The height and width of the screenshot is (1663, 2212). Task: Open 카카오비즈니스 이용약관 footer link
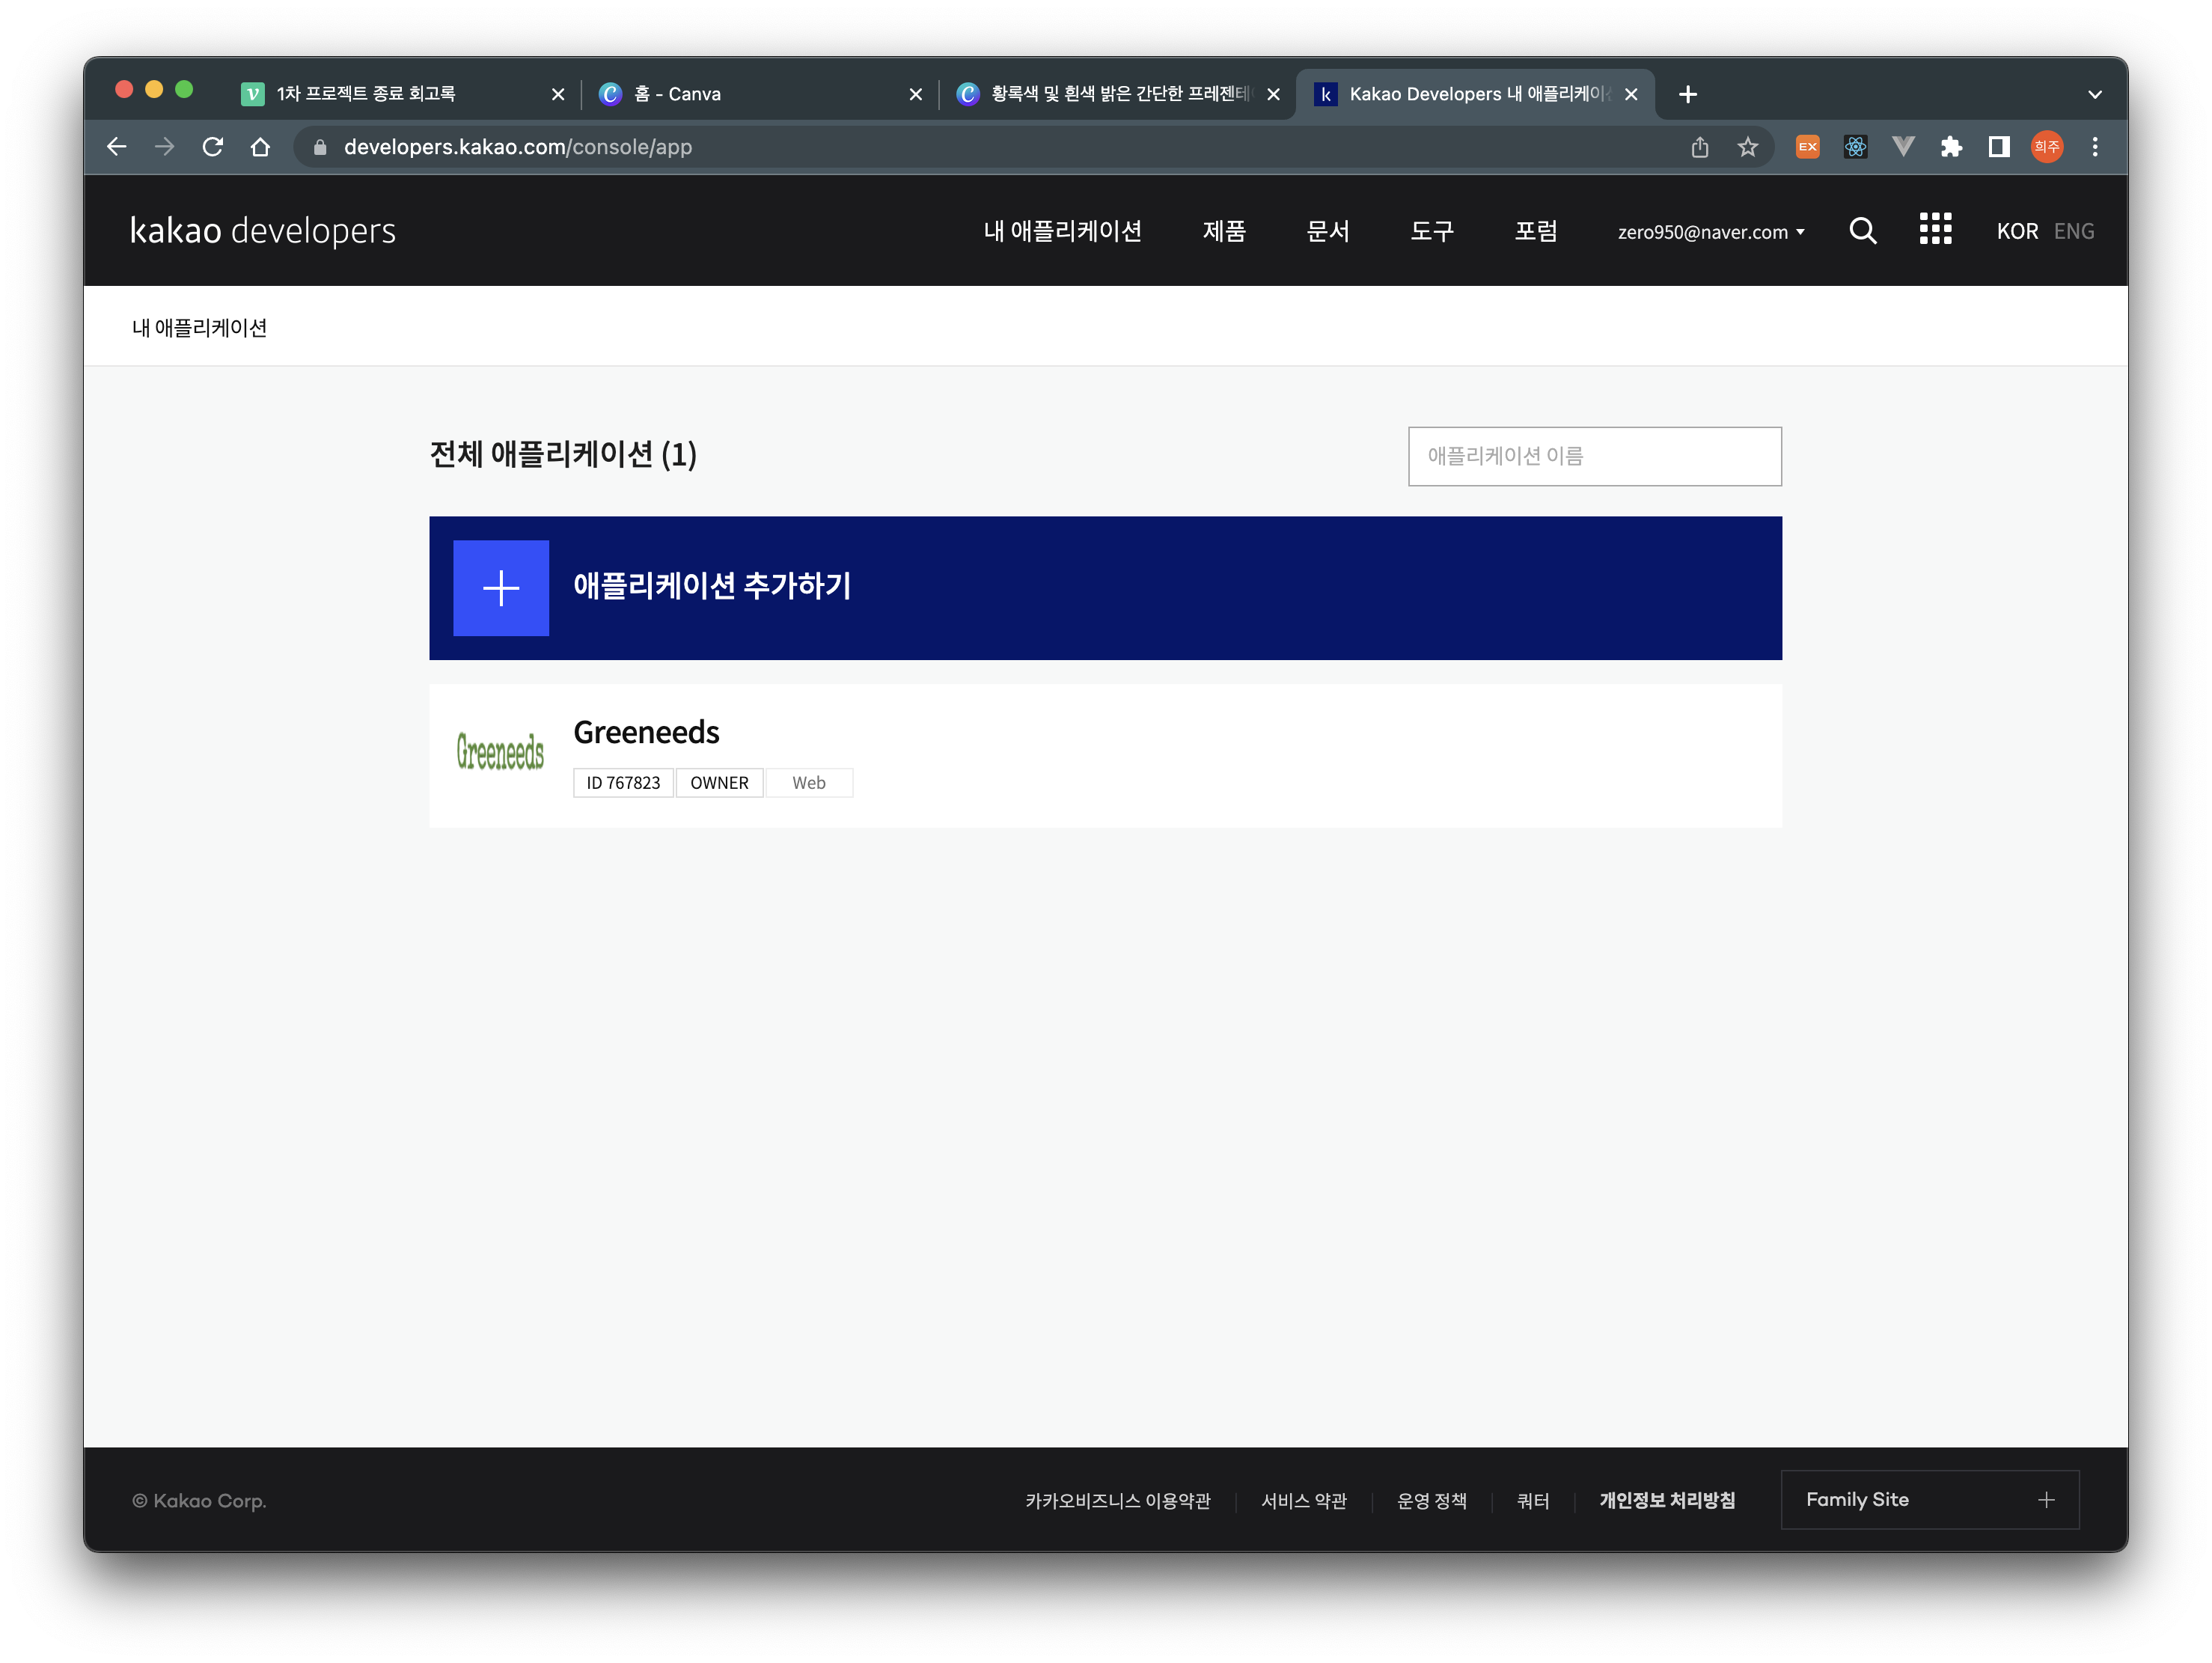pyautogui.click(x=1117, y=1500)
